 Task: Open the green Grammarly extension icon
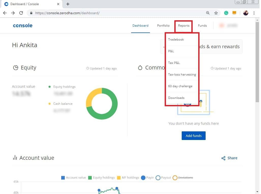point(226,13)
